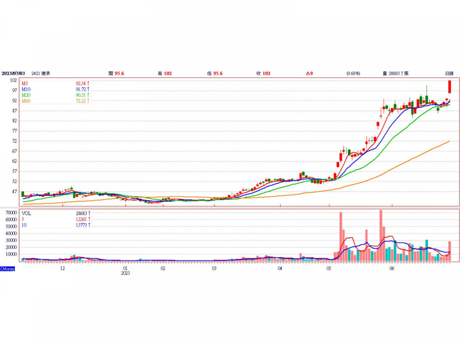Click the tallest pink volume bar
The image size is (460, 345).
(x=381, y=235)
